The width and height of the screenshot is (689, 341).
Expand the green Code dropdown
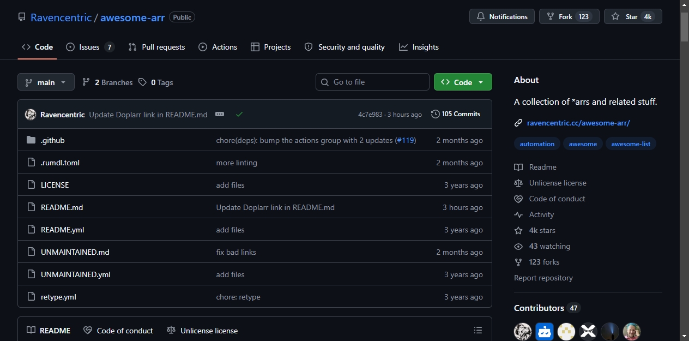click(x=463, y=82)
